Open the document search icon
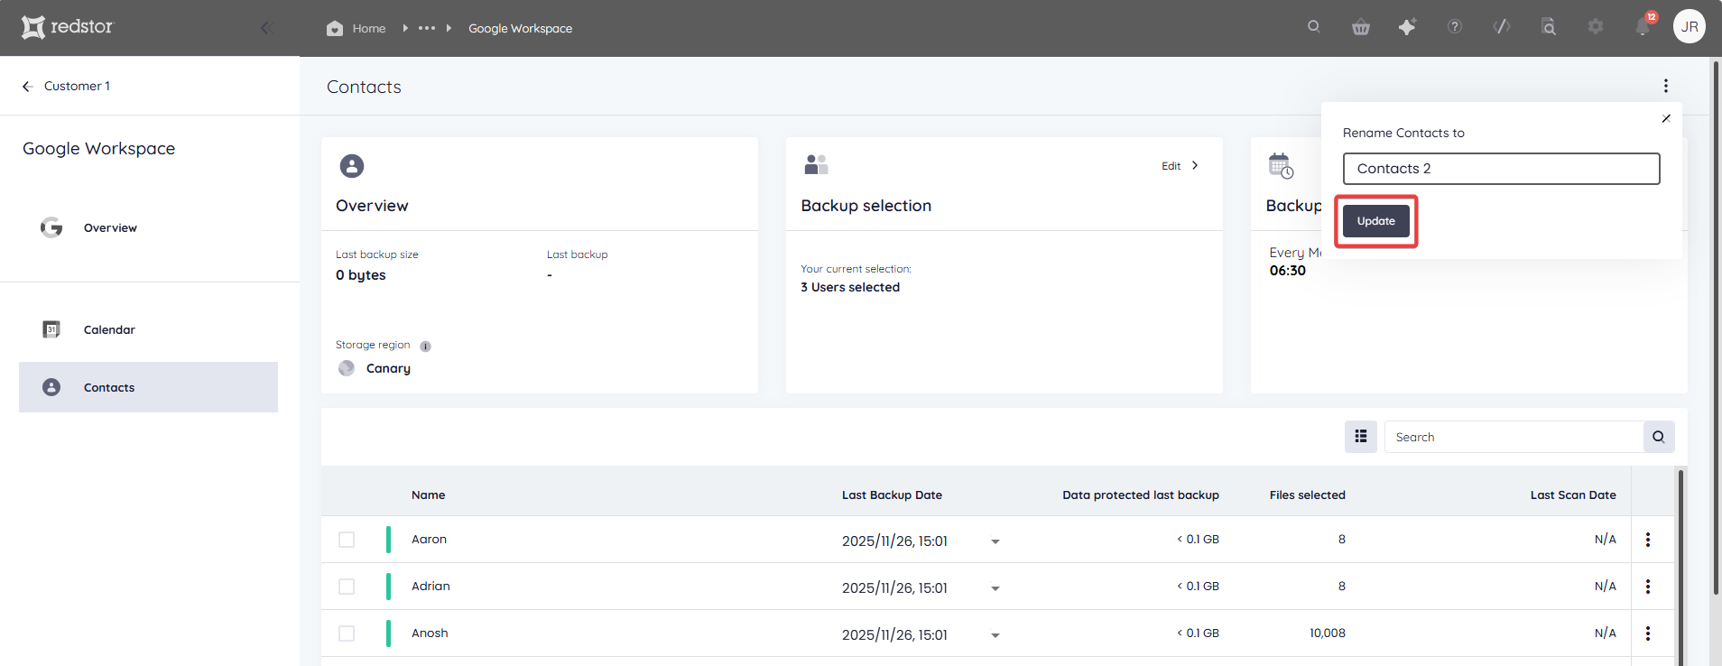 pyautogui.click(x=1549, y=26)
